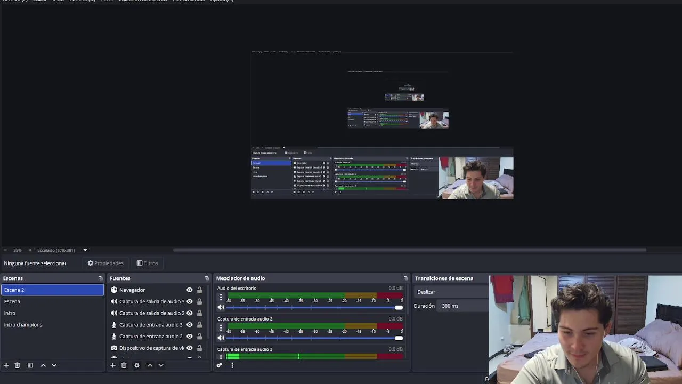
Task: Click the Fuentes list vertical scrollbar
Action: 209,312
